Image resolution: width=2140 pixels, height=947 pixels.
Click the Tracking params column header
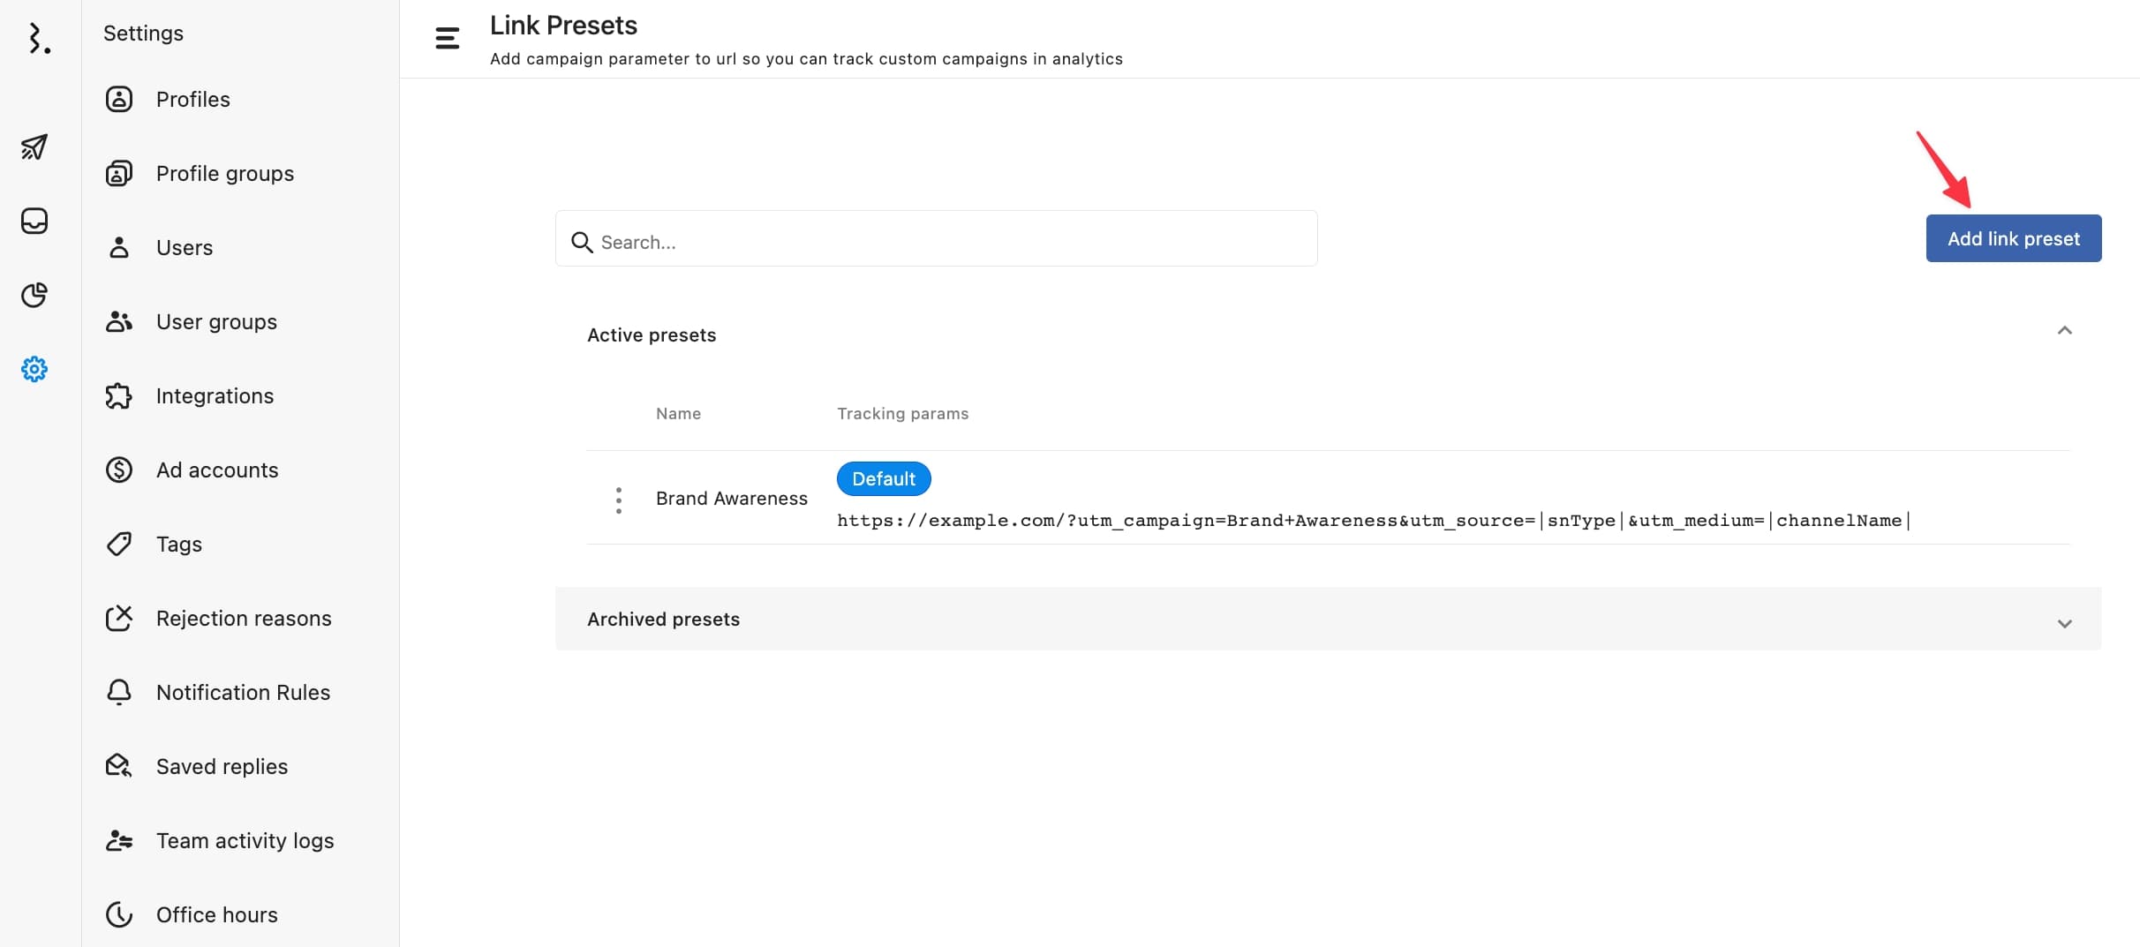(x=902, y=413)
